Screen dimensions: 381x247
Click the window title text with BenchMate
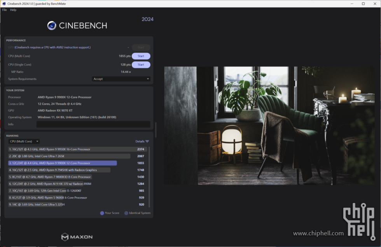tap(37, 4)
